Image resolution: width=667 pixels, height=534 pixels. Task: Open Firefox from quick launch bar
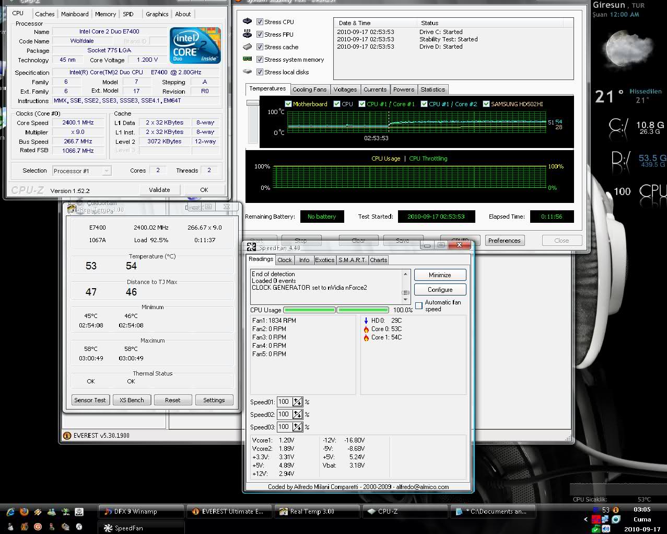pyautogui.click(x=24, y=512)
